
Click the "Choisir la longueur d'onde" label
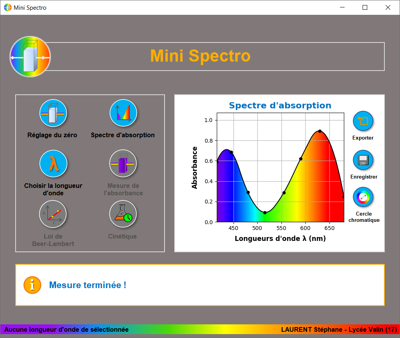[53, 189]
